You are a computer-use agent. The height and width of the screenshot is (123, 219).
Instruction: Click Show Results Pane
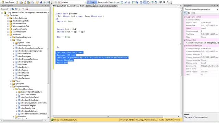pos(105,2)
